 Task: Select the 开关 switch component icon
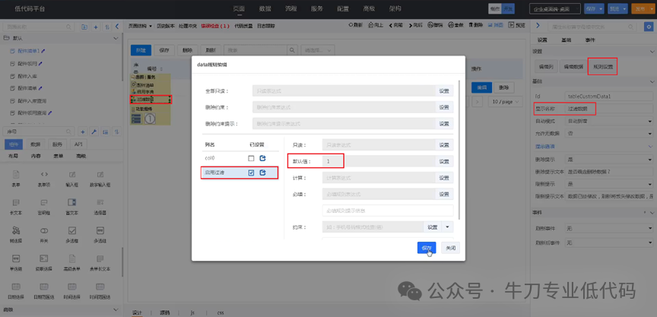point(44,230)
